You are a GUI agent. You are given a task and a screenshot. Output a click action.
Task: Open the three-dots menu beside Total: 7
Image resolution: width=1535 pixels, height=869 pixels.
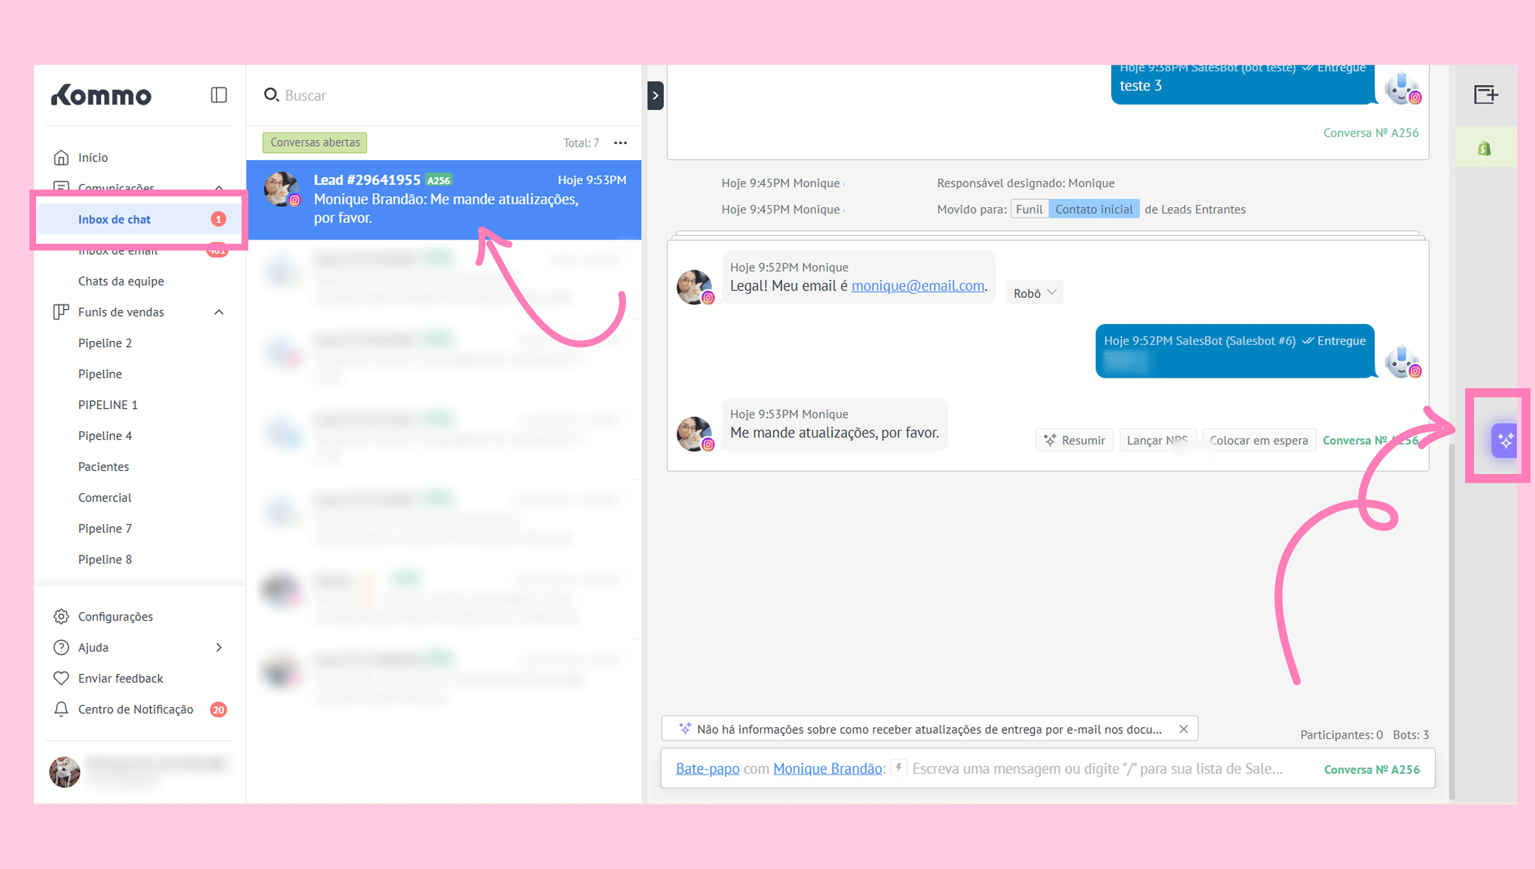(x=620, y=143)
